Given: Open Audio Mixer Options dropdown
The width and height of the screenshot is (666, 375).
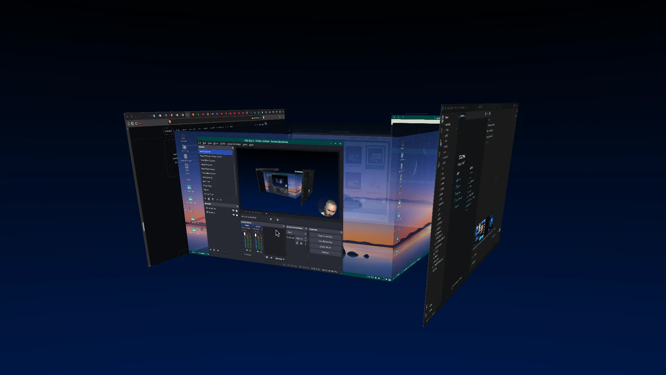Looking at the screenshot, I should click(x=280, y=259).
